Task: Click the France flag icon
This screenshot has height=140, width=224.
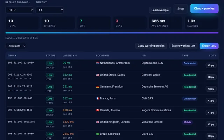Action: [x=98, y=98]
